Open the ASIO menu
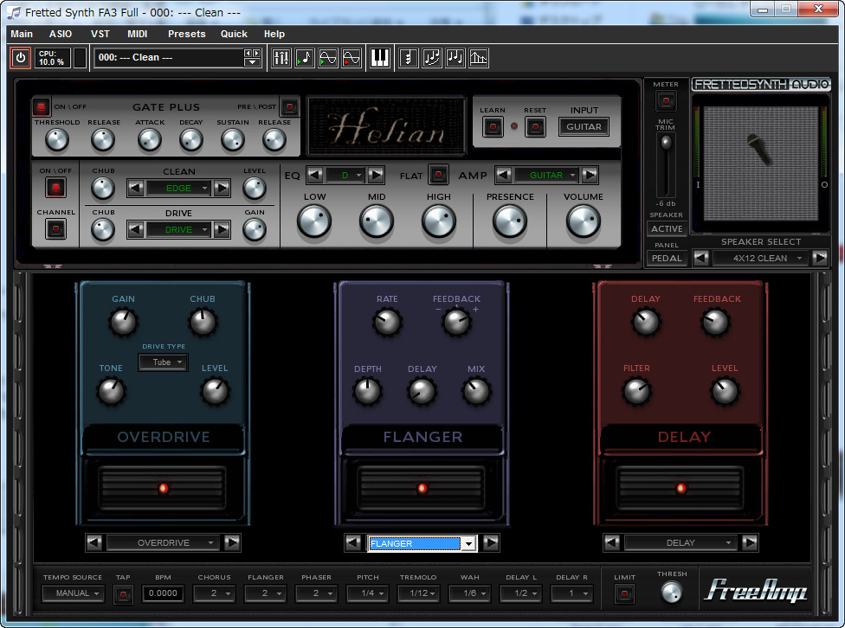The image size is (845, 628). [61, 34]
